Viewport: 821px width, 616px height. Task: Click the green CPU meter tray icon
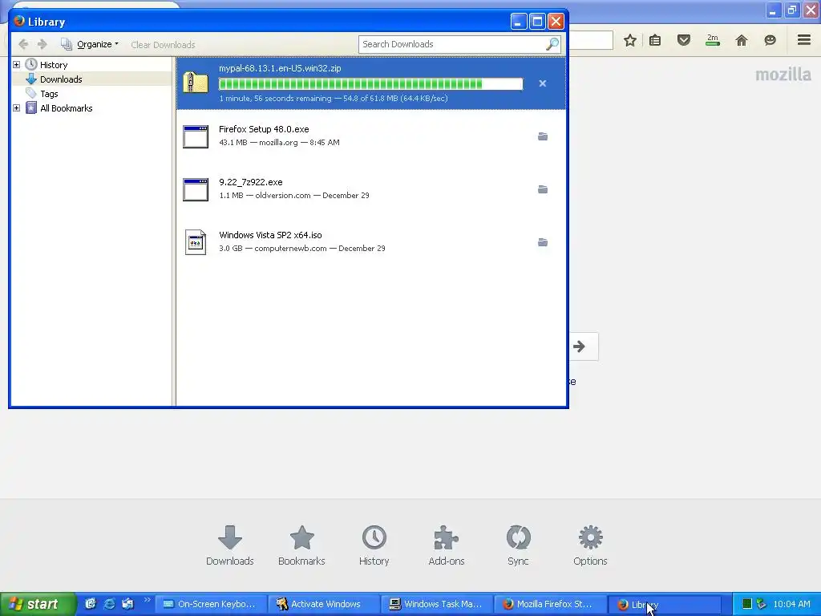[747, 604]
